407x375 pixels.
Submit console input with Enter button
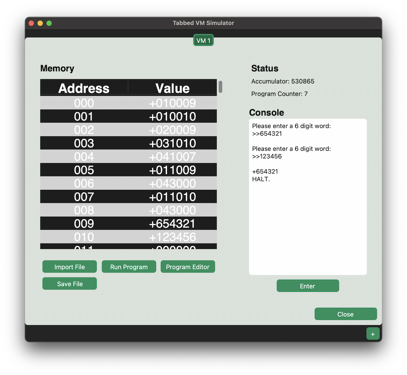[308, 286]
